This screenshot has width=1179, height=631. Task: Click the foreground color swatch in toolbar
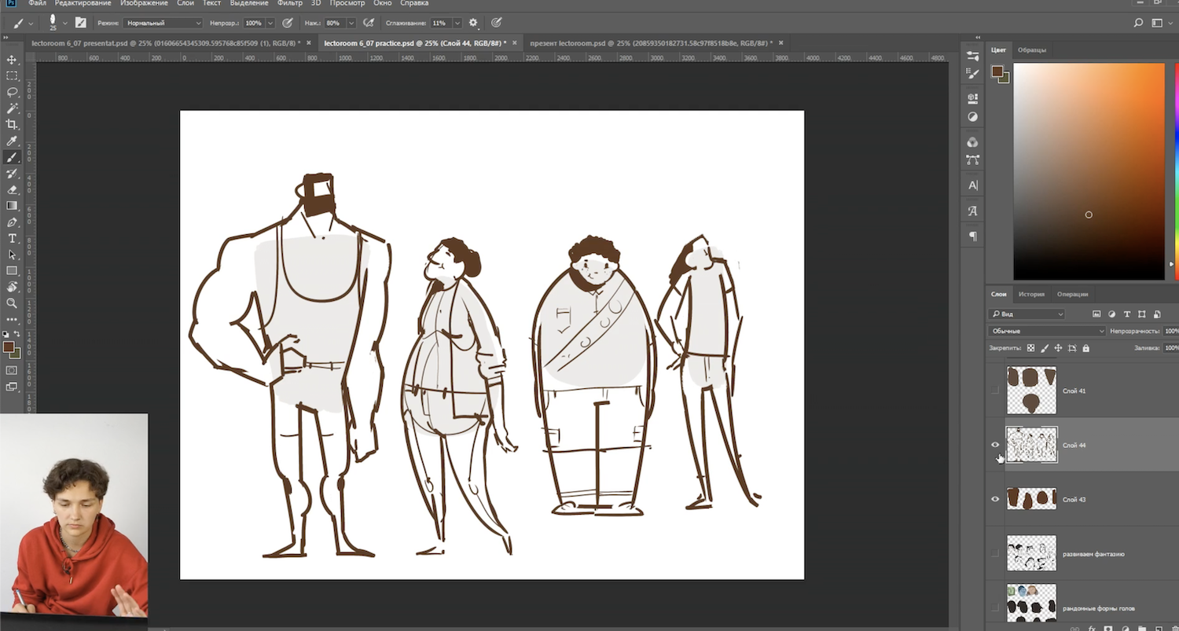coord(8,347)
